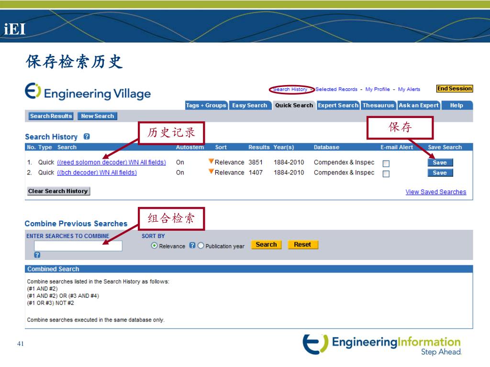The image size is (490, 367).
Task: Click years 1884-2010 in reed solomon row
Action: point(289,162)
